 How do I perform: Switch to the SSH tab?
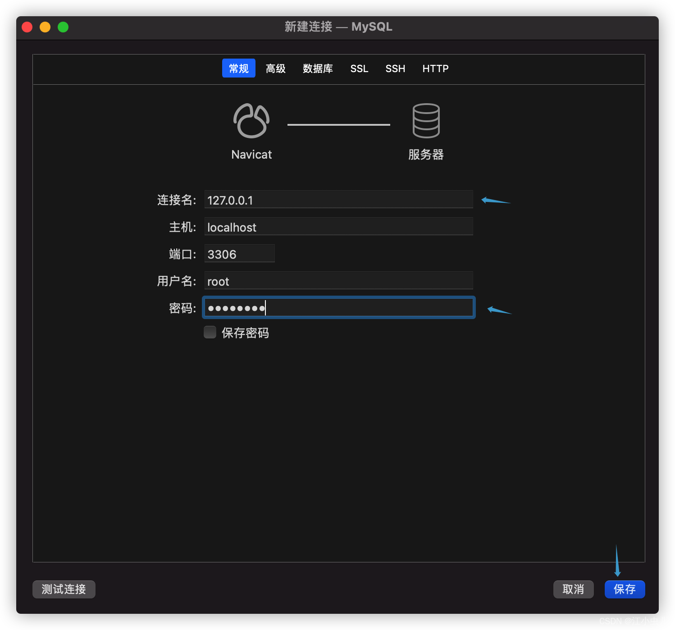click(x=395, y=68)
